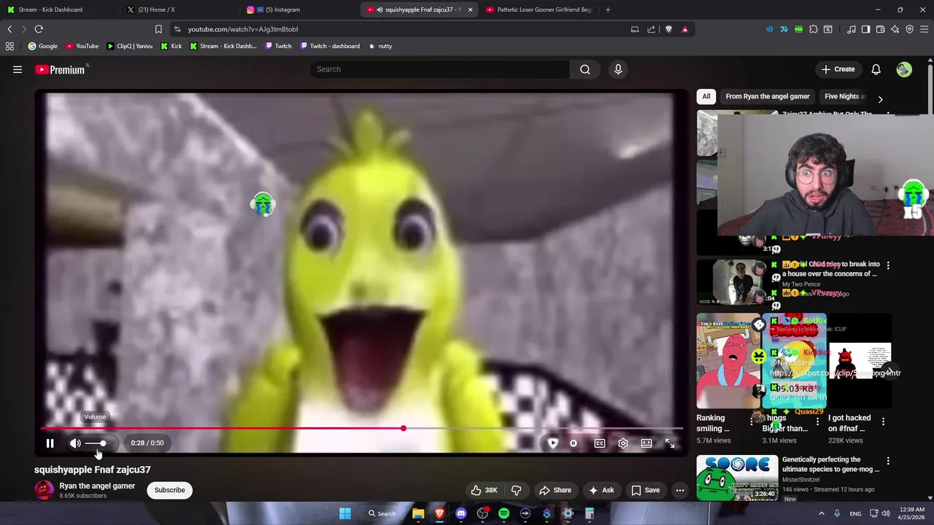Switch to the Pathetic Loser Gooner Girlfriend tab

539,9
